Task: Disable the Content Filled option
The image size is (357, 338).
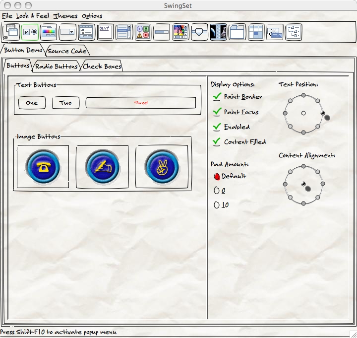Action: [x=217, y=142]
